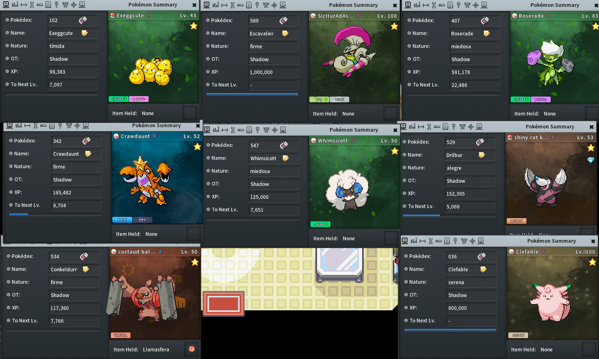
Task: Click the Drilbur XP progress bar
Action: click(x=449, y=216)
